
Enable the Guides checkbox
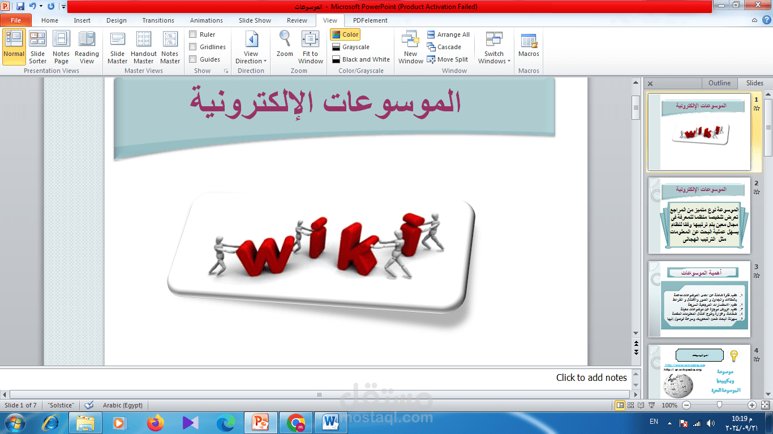pyautogui.click(x=193, y=59)
